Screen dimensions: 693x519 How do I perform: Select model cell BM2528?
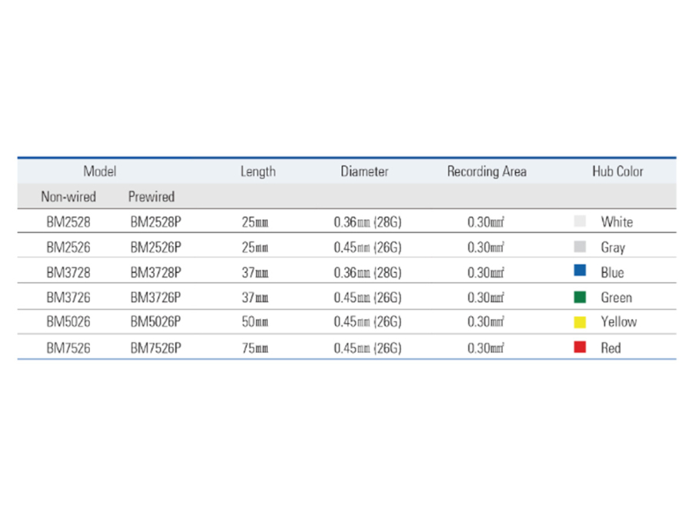coord(69,221)
